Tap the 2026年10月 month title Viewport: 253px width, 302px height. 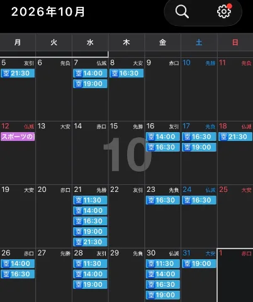[48, 12]
